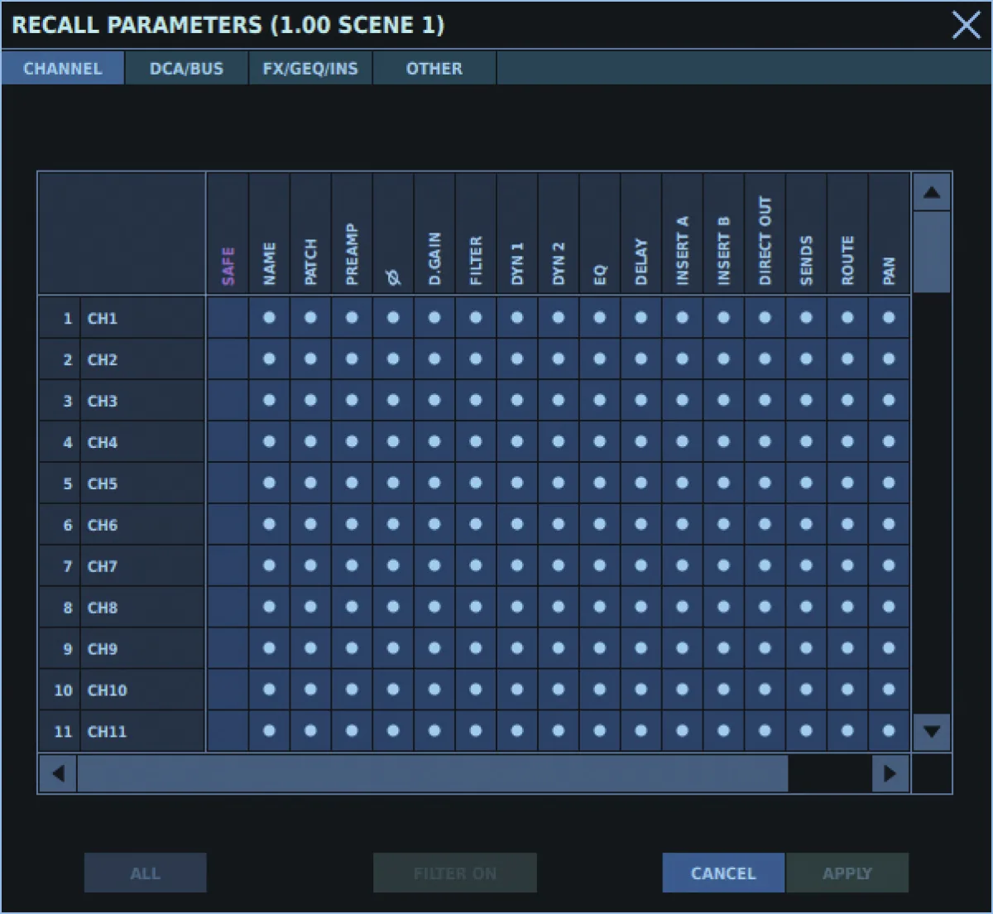Toggle phase recall for CH4
Viewport: 993px width, 914px height.
pos(393,442)
